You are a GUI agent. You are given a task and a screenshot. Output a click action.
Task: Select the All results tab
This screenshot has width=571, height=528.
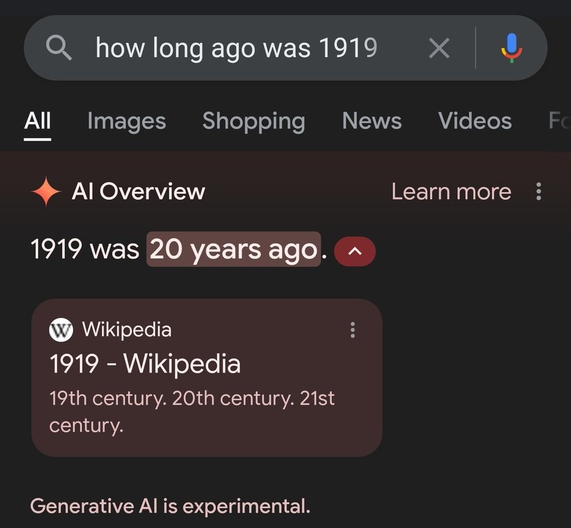[x=37, y=121]
